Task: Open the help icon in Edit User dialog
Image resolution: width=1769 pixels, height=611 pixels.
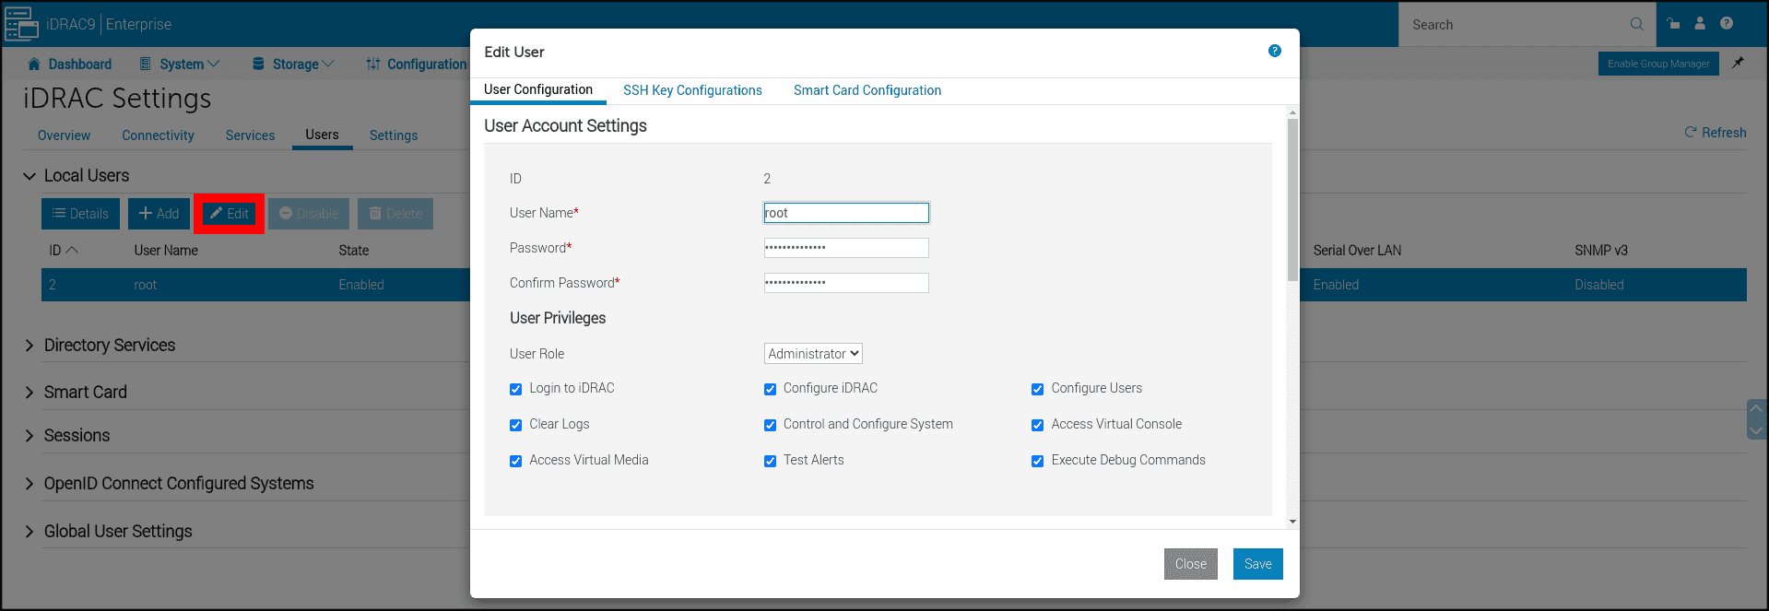Action: 1274,51
